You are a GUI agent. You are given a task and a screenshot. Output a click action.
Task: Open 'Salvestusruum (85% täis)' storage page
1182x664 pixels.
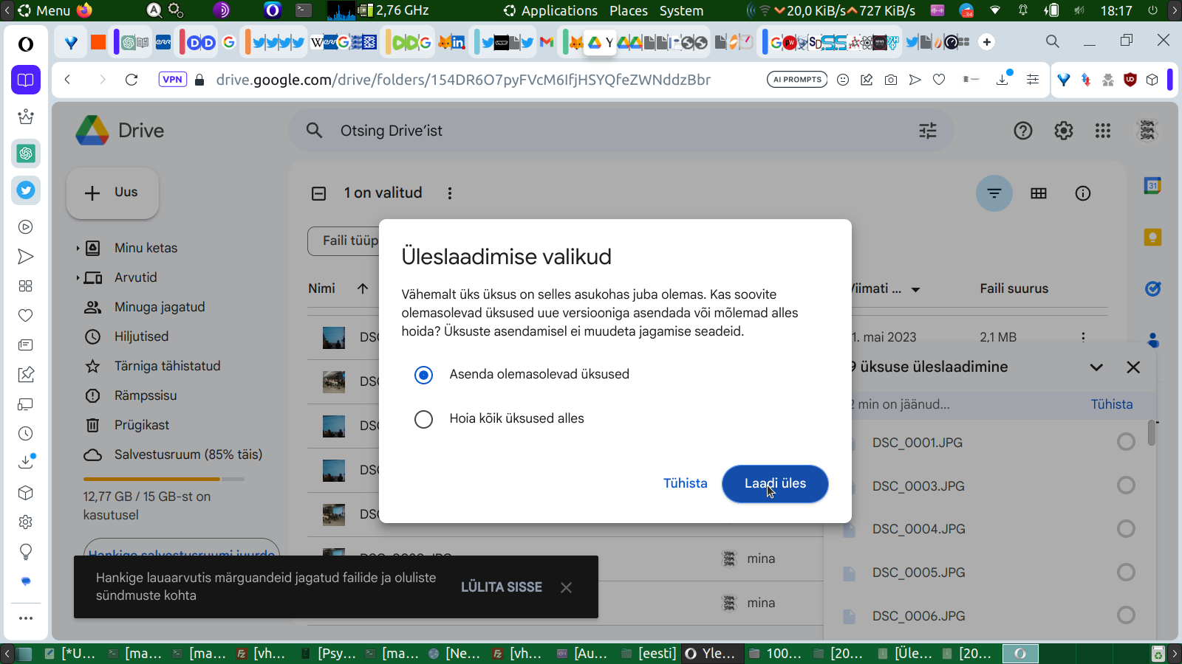coord(188,454)
